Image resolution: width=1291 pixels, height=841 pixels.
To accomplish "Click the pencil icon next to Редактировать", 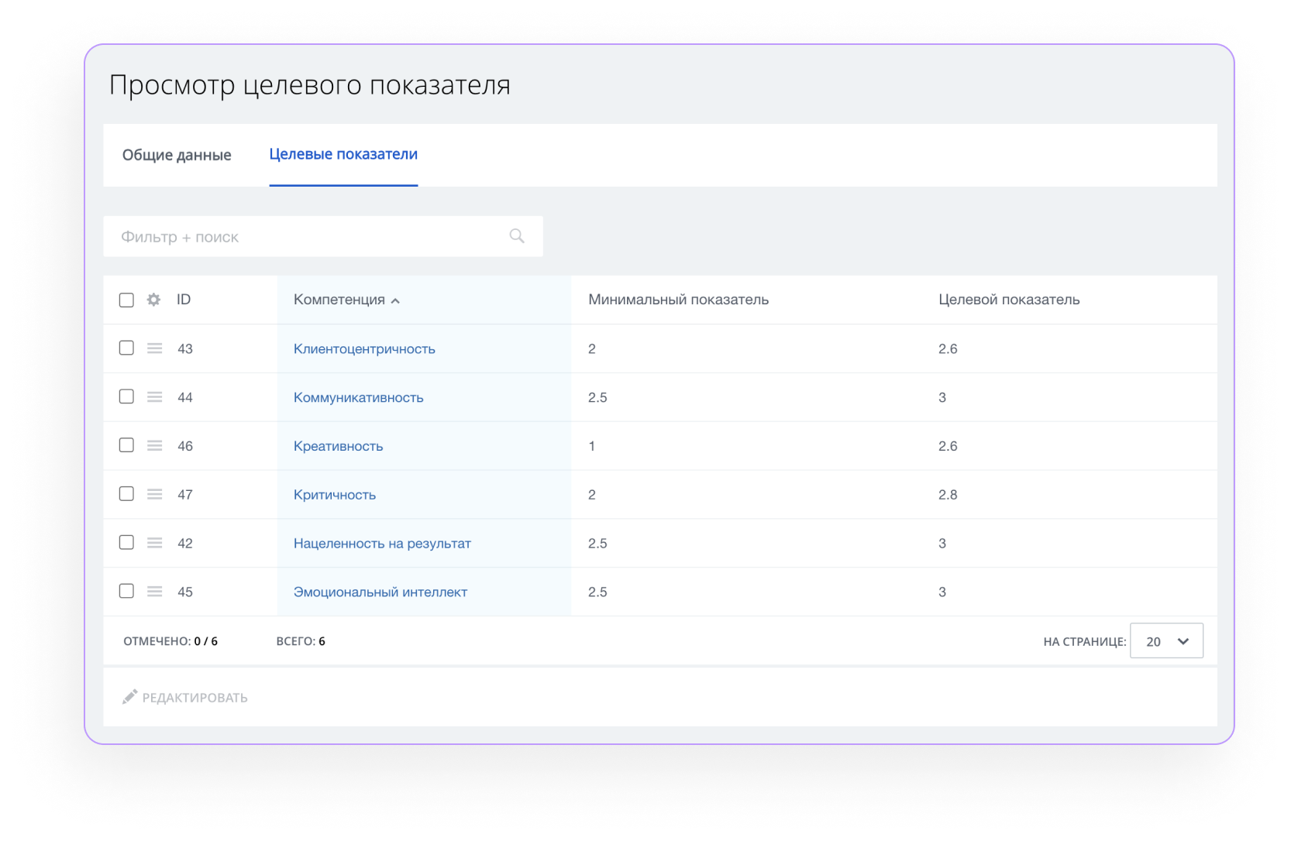I will coord(130,696).
